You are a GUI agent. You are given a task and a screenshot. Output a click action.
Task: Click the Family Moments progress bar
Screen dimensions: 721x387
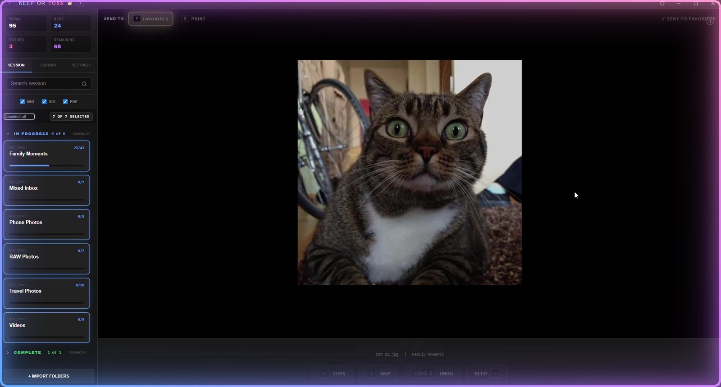pyautogui.click(x=47, y=165)
